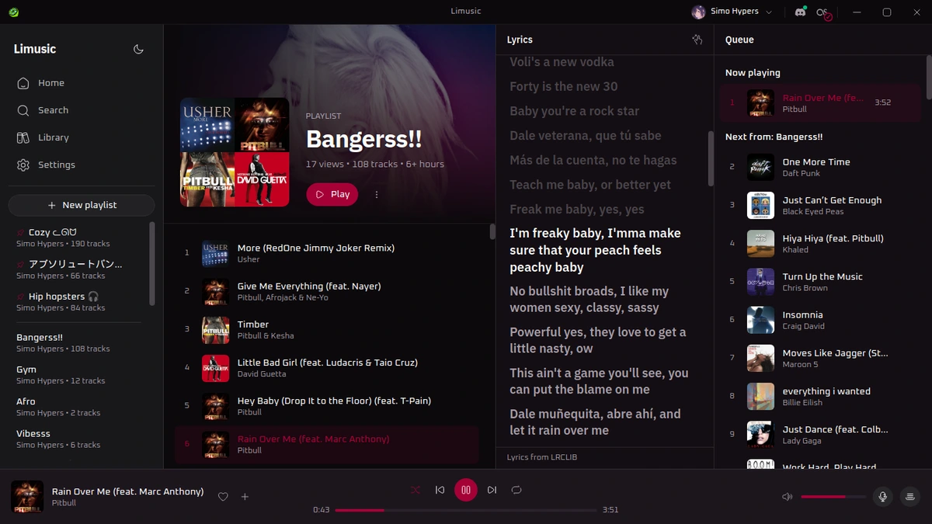This screenshot has width=932, height=524.
Task: Toggle repeat mode
Action: coord(516,490)
